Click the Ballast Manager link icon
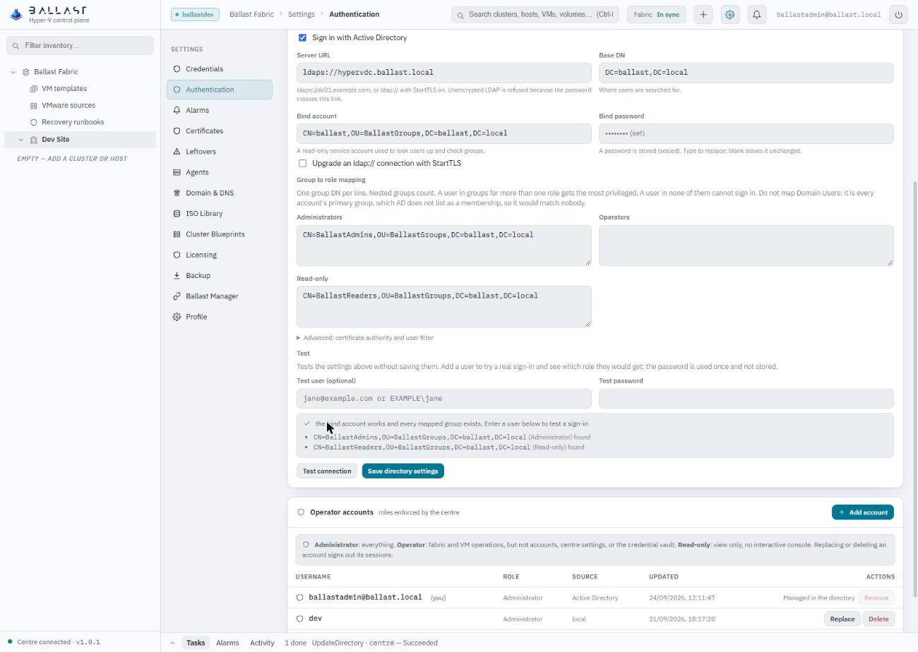Image resolution: width=918 pixels, height=652 pixels. click(x=177, y=296)
